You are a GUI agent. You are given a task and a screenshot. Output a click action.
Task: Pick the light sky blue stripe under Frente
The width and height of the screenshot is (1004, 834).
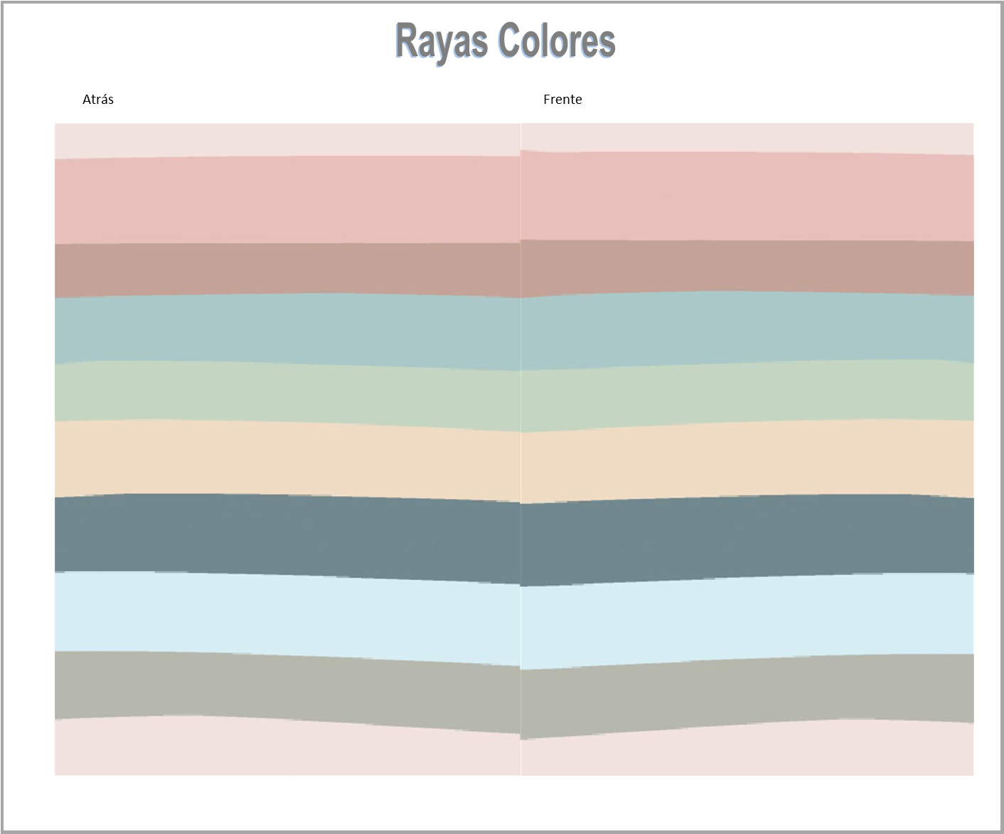point(747,616)
